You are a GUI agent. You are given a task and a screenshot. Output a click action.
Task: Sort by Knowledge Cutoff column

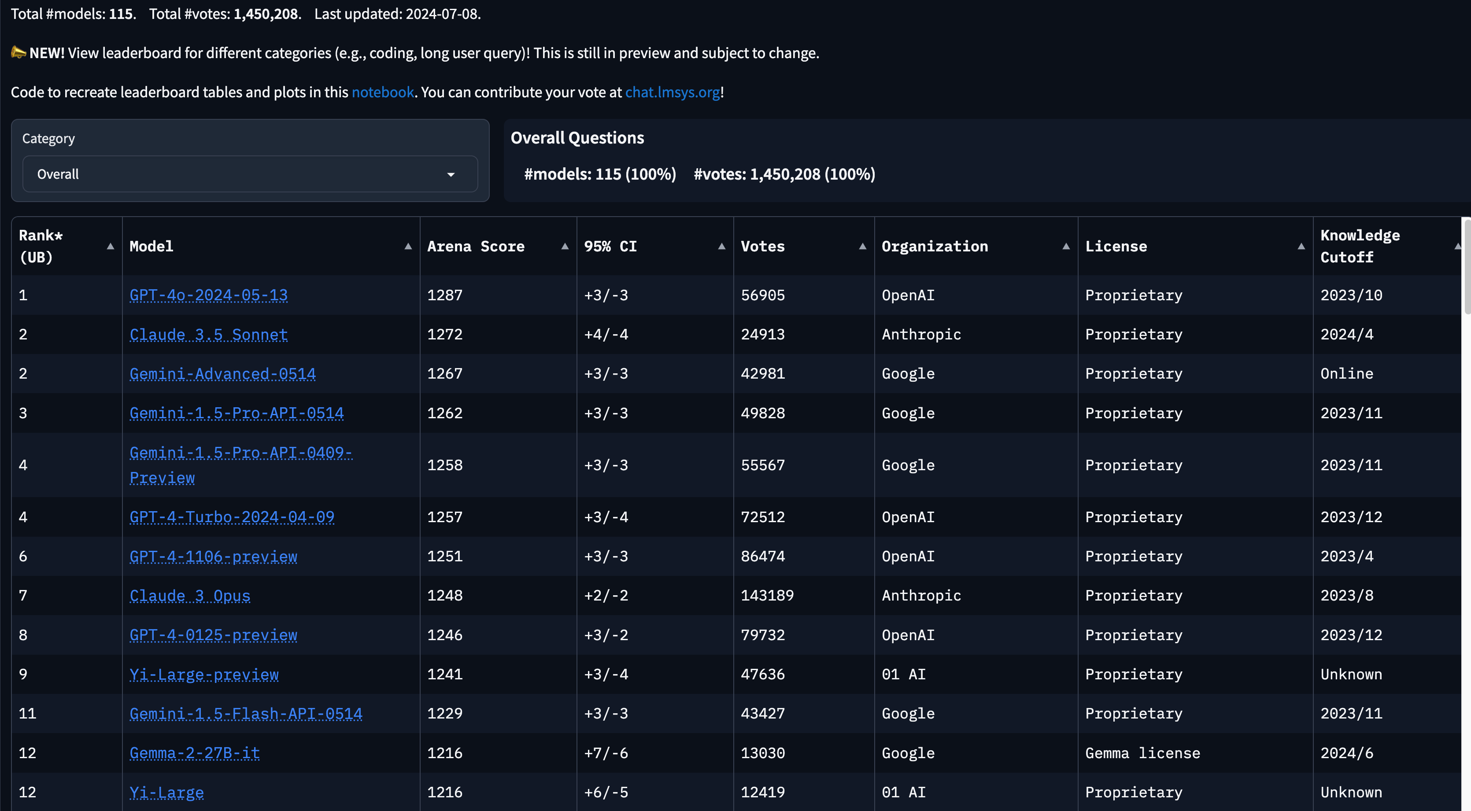1458,246
